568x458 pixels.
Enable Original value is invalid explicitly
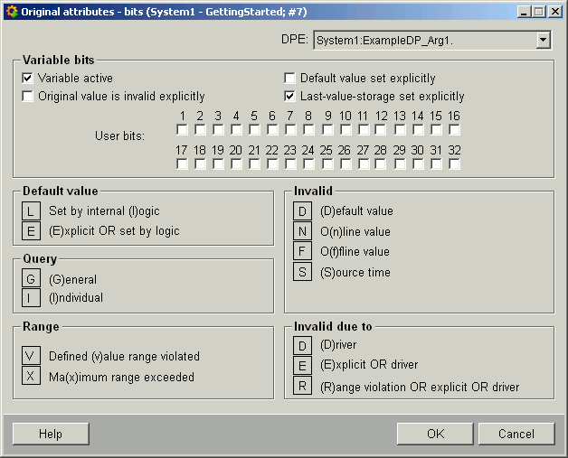point(28,96)
